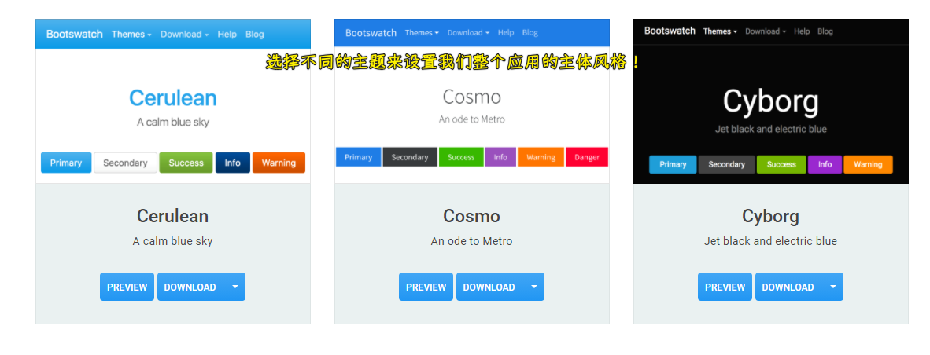The height and width of the screenshot is (355, 930).
Task: Click bold Cerulean card title
Action: point(172,216)
